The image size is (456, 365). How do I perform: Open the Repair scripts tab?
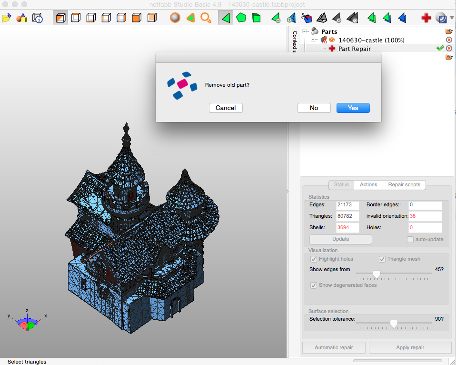[404, 185]
